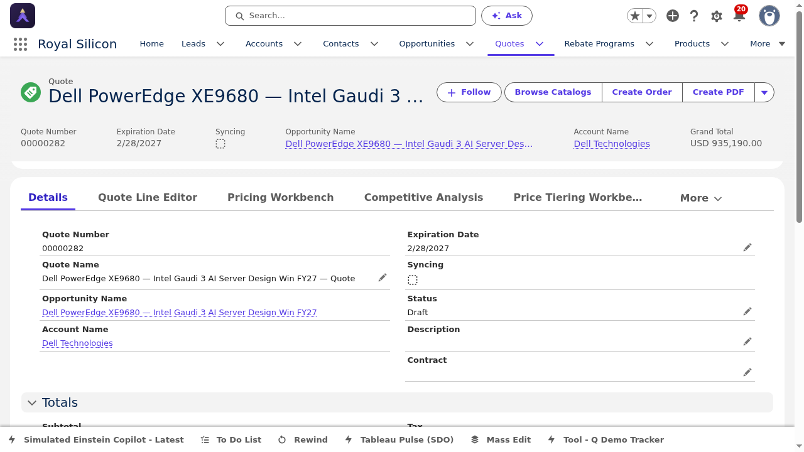The image size is (804, 452).
Task: Open the More navigation menu
Action: 768,44
